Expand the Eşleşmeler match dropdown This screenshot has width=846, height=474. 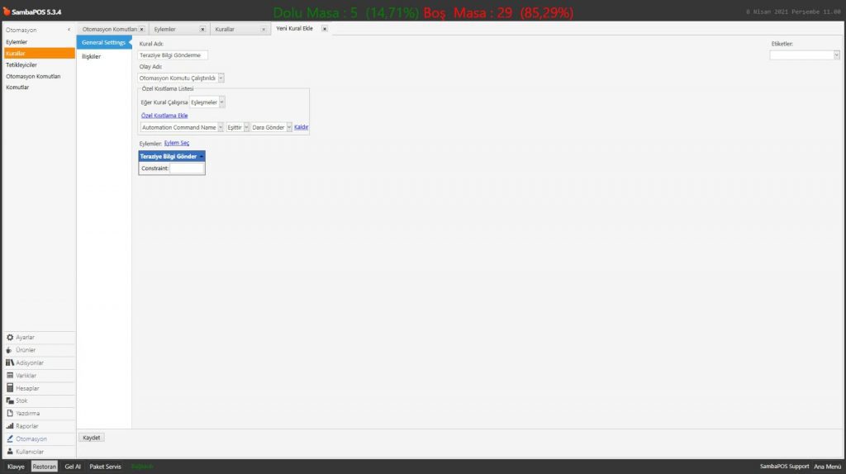pos(221,102)
